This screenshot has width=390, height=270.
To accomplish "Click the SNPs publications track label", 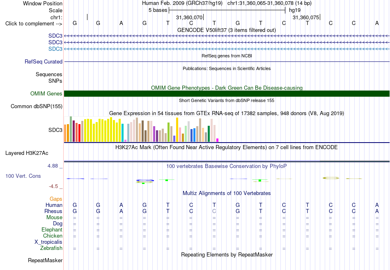I will click(55, 81).
